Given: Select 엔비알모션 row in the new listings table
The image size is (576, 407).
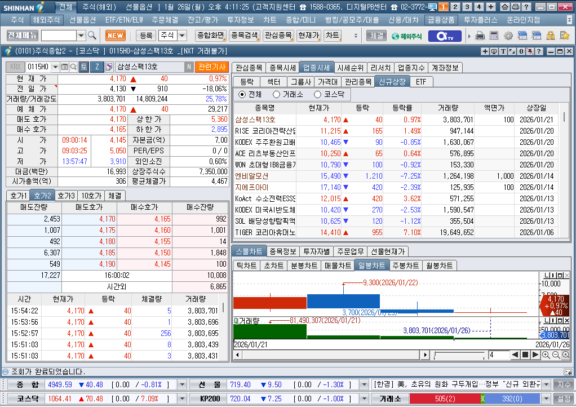Looking at the screenshot, I should point(396,176).
